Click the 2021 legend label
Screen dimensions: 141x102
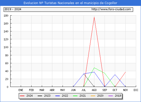pyautogui.click(x=83, y=96)
